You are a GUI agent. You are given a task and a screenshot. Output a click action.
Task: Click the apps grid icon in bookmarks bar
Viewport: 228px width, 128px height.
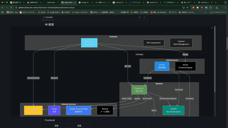point(3,12)
